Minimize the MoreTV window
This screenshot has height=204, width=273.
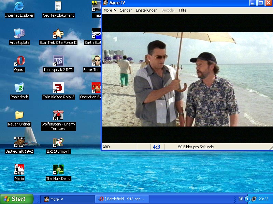pos(253,3)
